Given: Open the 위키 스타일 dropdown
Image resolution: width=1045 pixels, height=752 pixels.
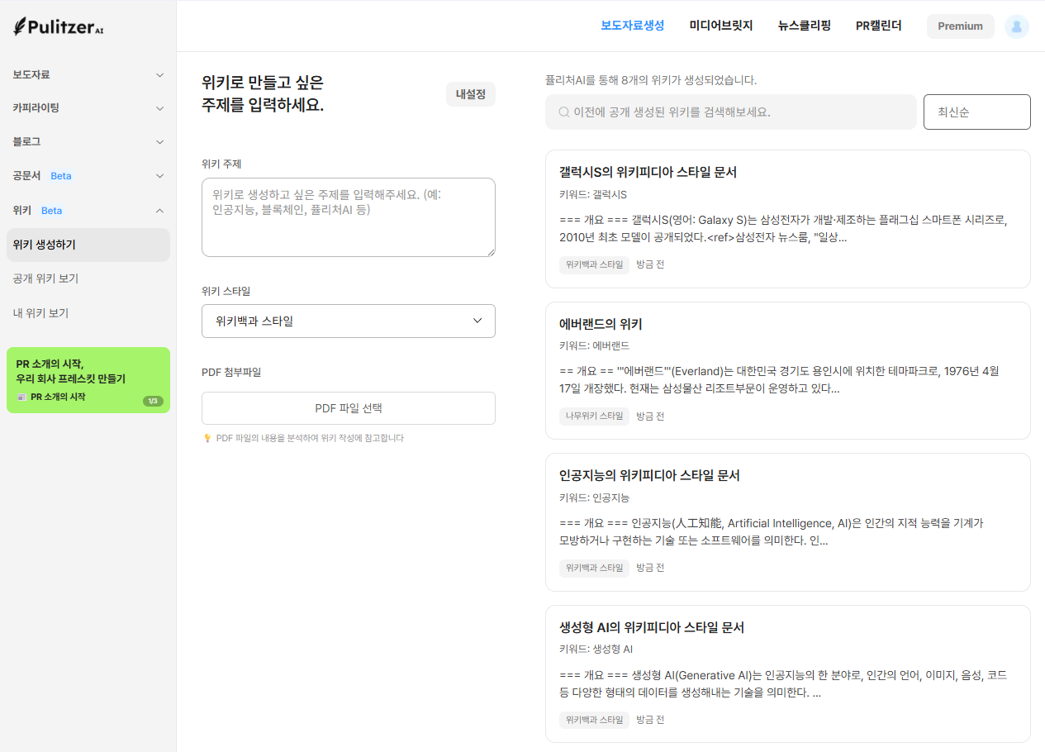Looking at the screenshot, I should click(x=348, y=321).
